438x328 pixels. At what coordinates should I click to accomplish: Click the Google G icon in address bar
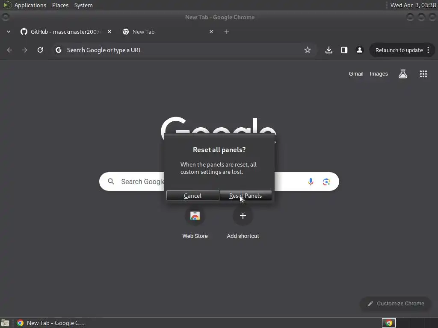[x=58, y=50]
